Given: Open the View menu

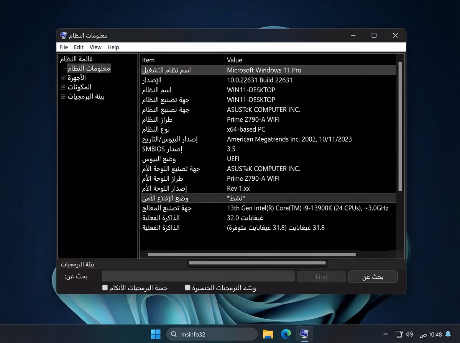Looking at the screenshot, I should coord(95,47).
